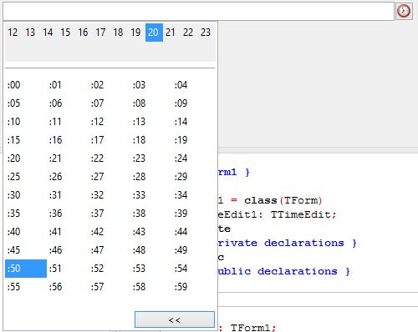Screen dimensions: 418x332
Task: Select hour 13
Action: tap(30, 33)
